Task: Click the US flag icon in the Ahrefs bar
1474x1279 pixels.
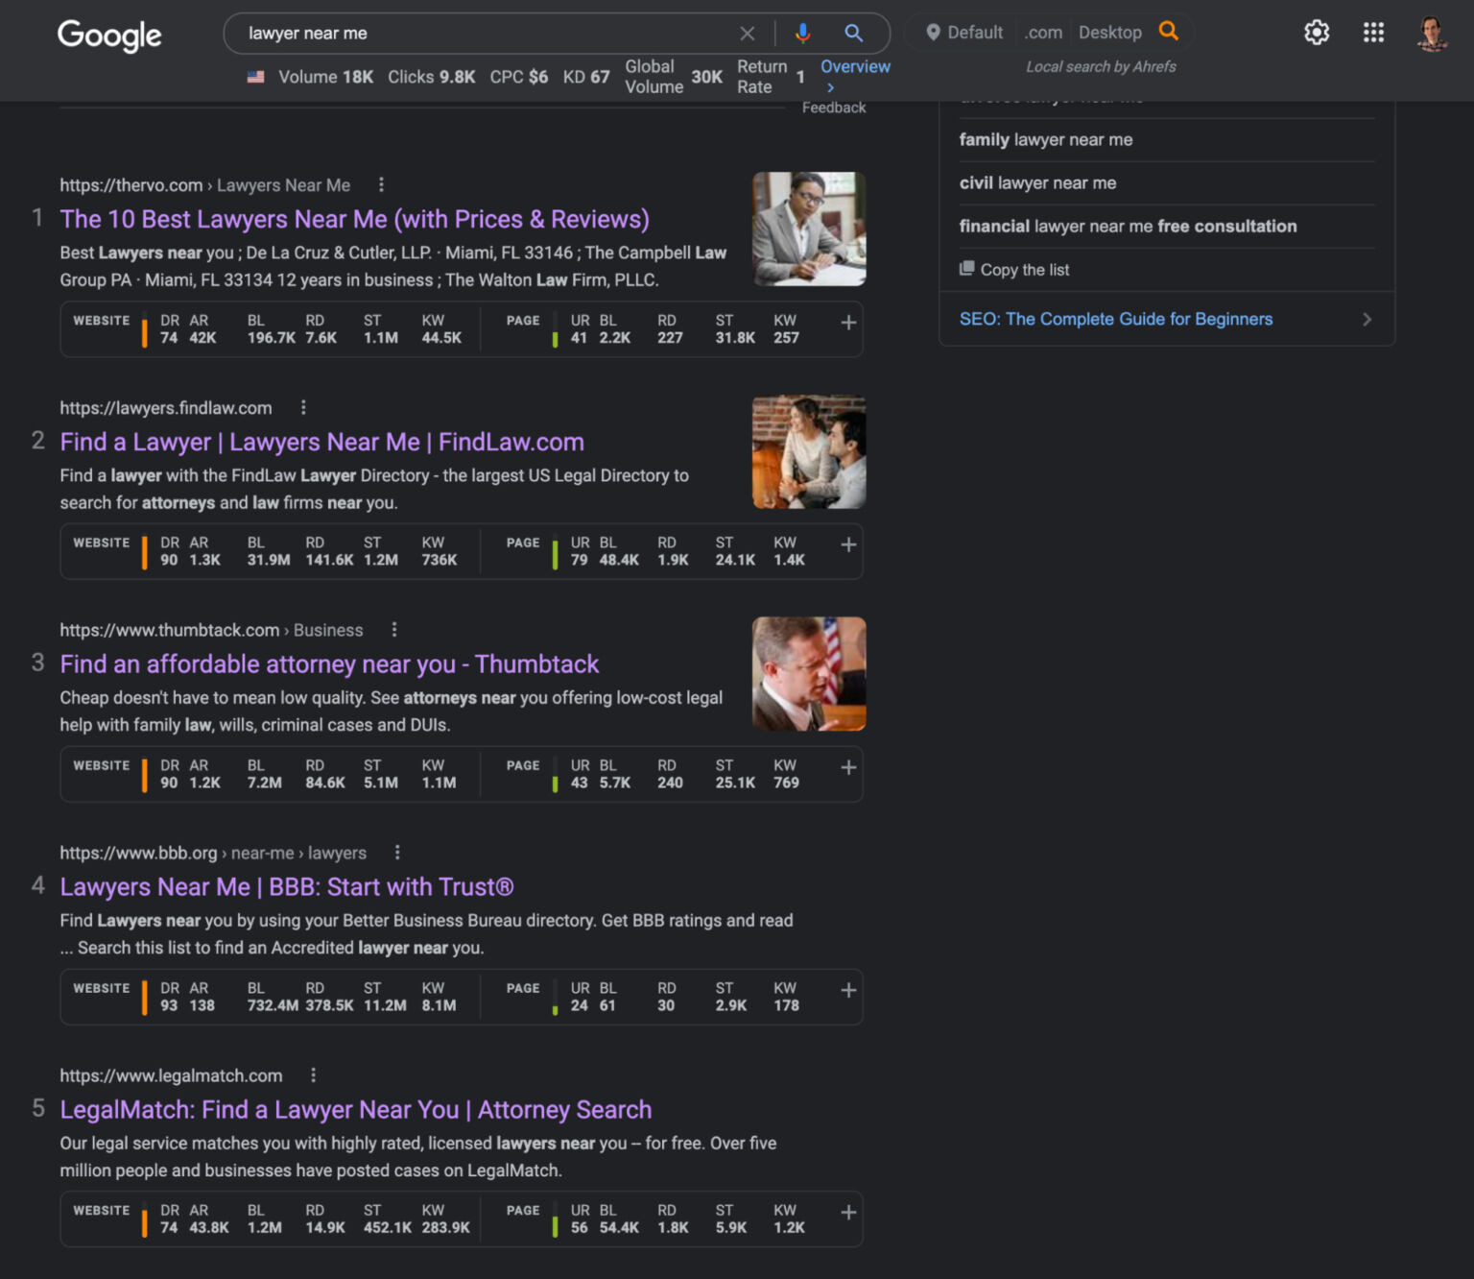Action: click(255, 76)
